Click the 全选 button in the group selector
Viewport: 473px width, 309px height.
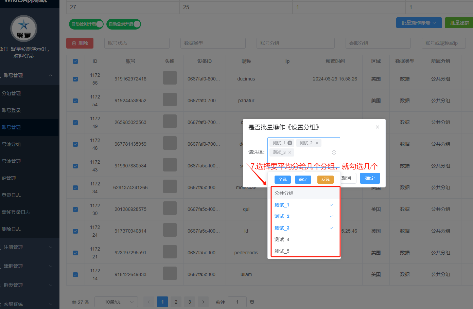(x=282, y=179)
